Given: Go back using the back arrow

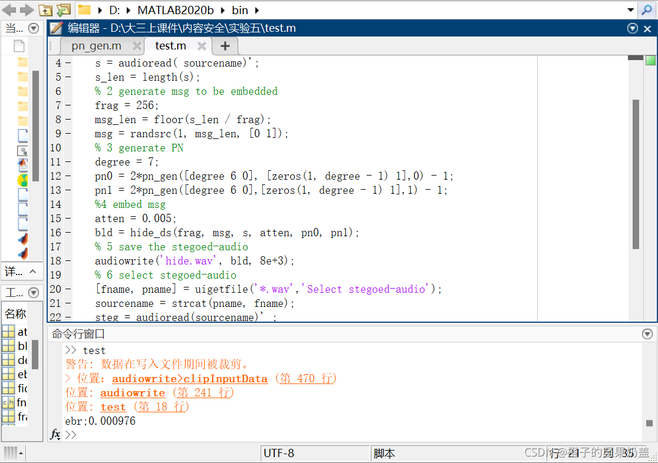Looking at the screenshot, I should coord(9,10).
